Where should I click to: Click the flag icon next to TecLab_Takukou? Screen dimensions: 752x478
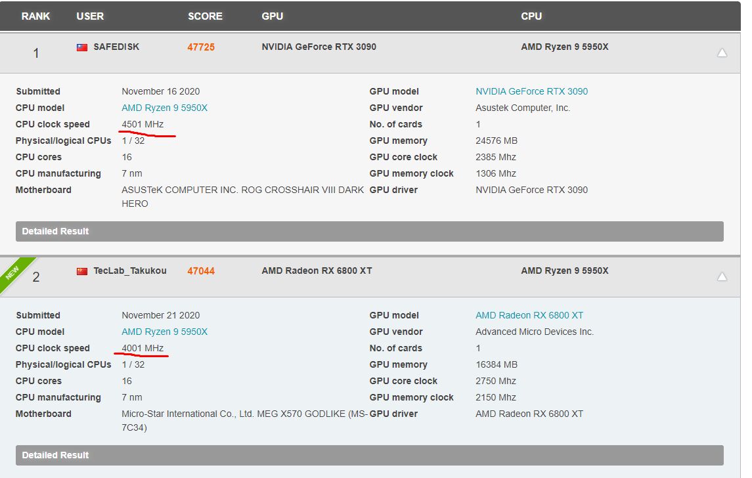tap(82, 271)
